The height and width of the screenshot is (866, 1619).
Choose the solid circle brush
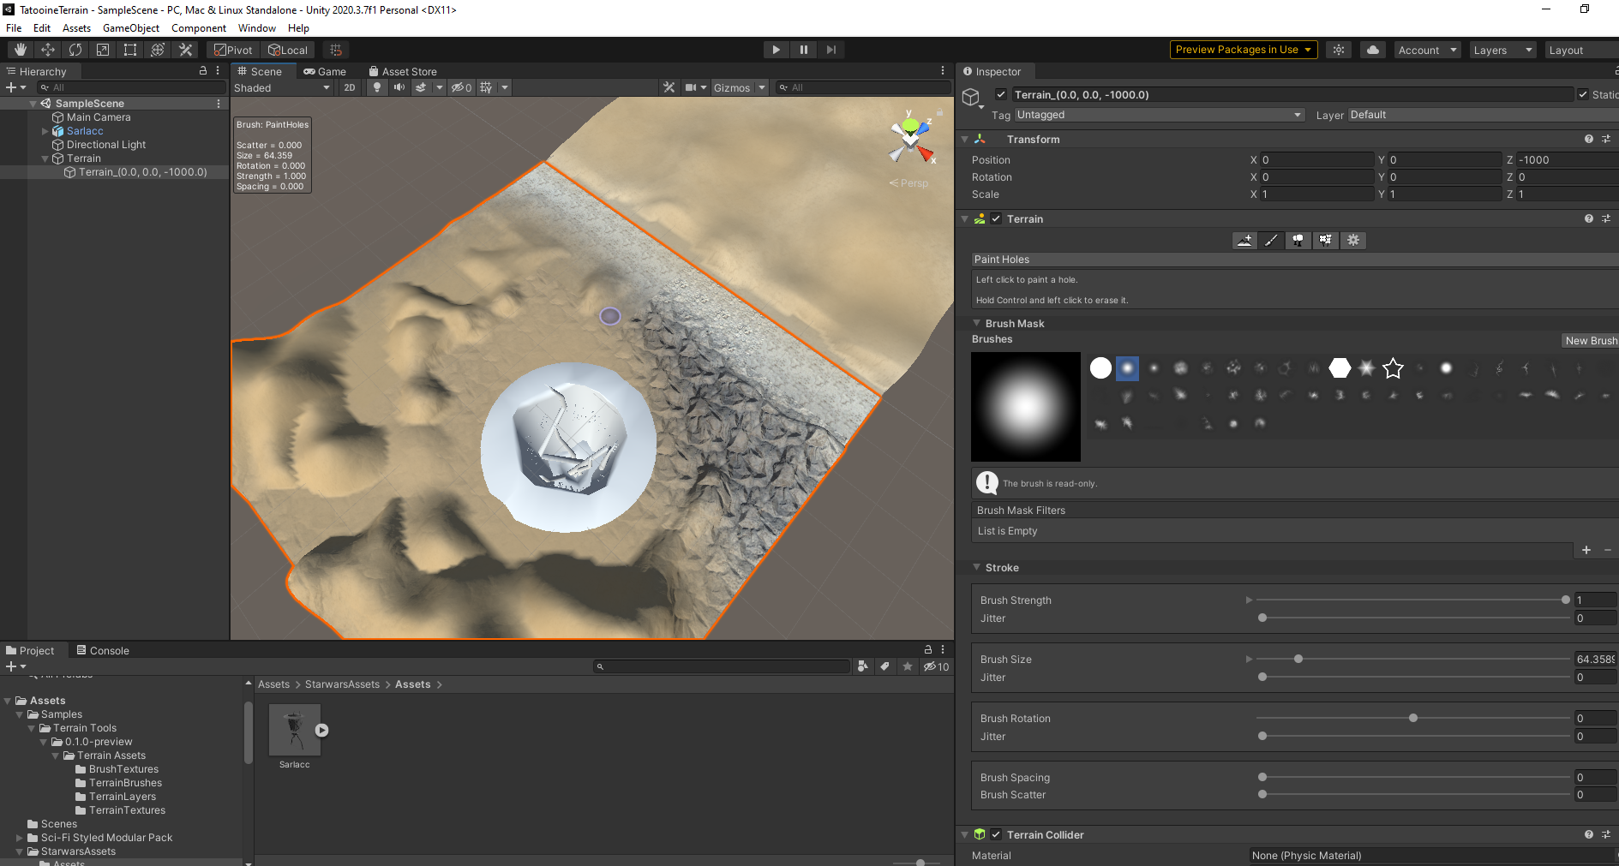1100,368
